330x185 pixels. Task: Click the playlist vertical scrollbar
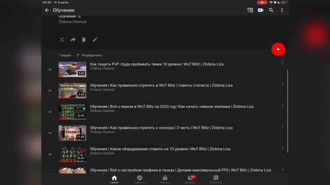[x=288, y=111]
